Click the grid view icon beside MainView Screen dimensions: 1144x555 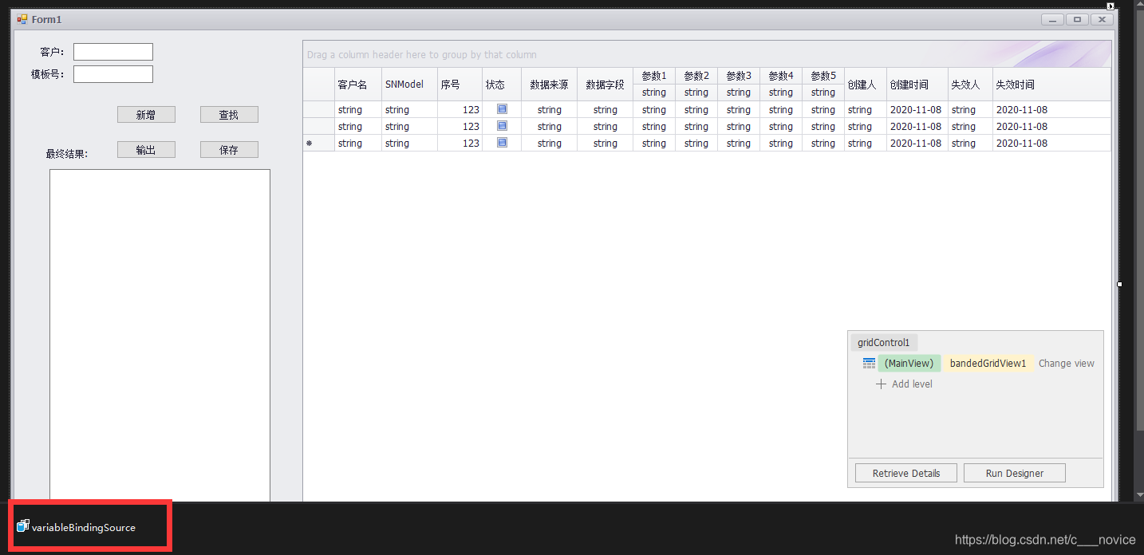pyautogui.click(x=870, y=363)
